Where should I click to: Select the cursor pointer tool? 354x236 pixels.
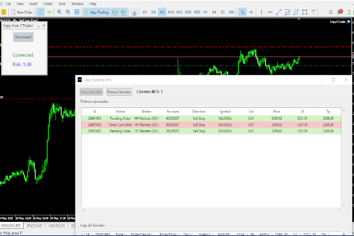[x=242, y=12]
